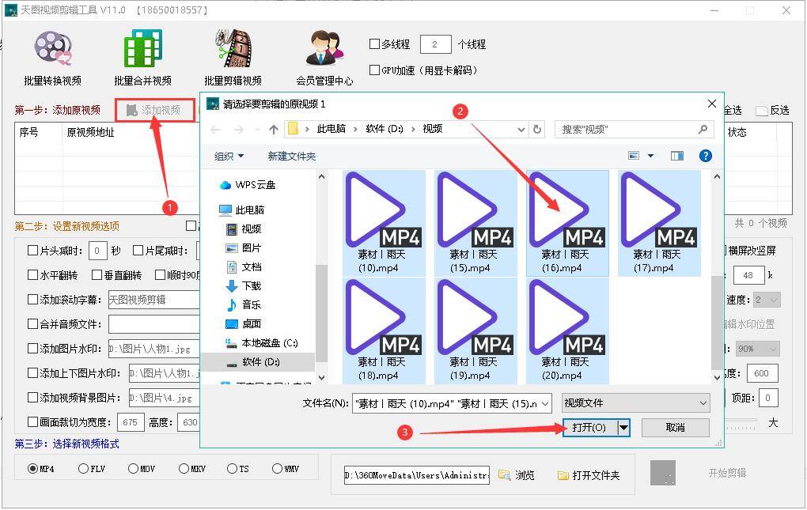Image resolution: width=807 pixels, height=510 pixels.
Task: Open the 音乐 sidebar folder
Action: pos(244,305)
